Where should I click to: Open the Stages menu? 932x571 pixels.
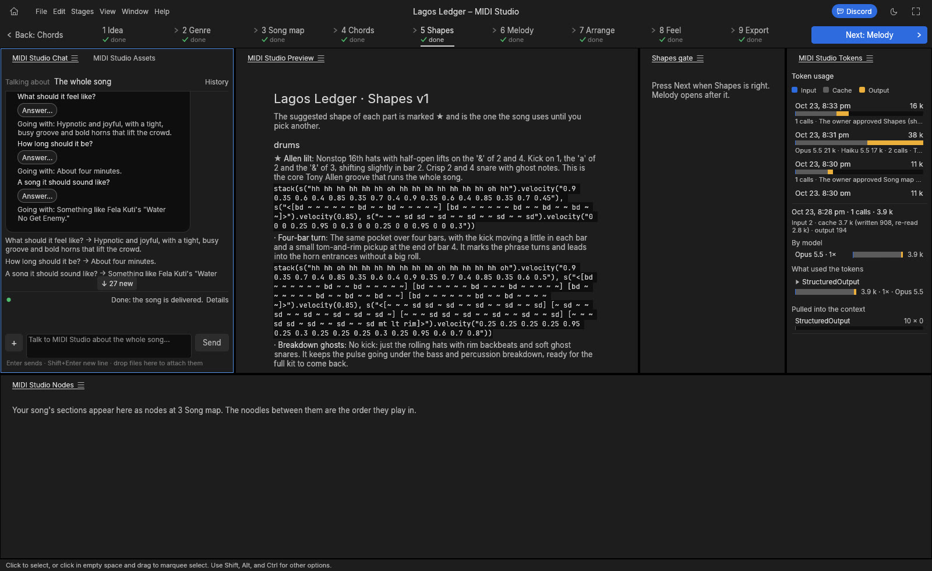click(82, 12)
